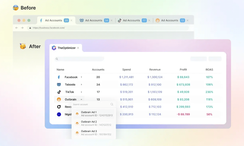Sort by the Revenue column header
The width and height of the screenshot is (244, 146).
[155, 70]
